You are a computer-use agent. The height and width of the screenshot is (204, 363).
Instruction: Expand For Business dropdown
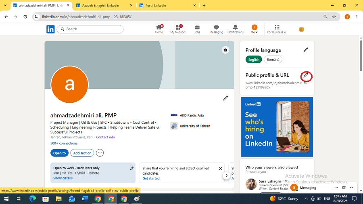coord(277,29)
